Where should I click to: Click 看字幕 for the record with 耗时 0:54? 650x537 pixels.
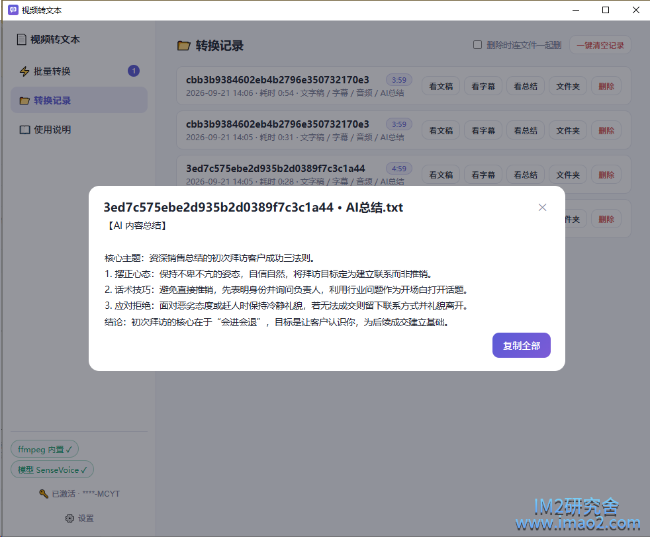point(483,86)
